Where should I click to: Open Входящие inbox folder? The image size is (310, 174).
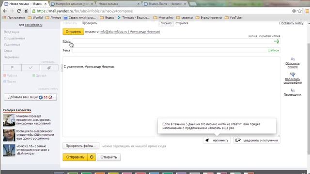(12, 32)
